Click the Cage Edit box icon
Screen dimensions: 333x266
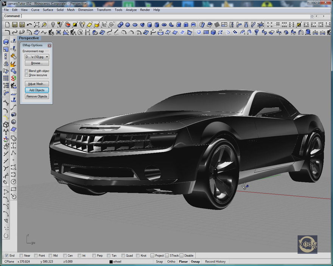(261, 25)
